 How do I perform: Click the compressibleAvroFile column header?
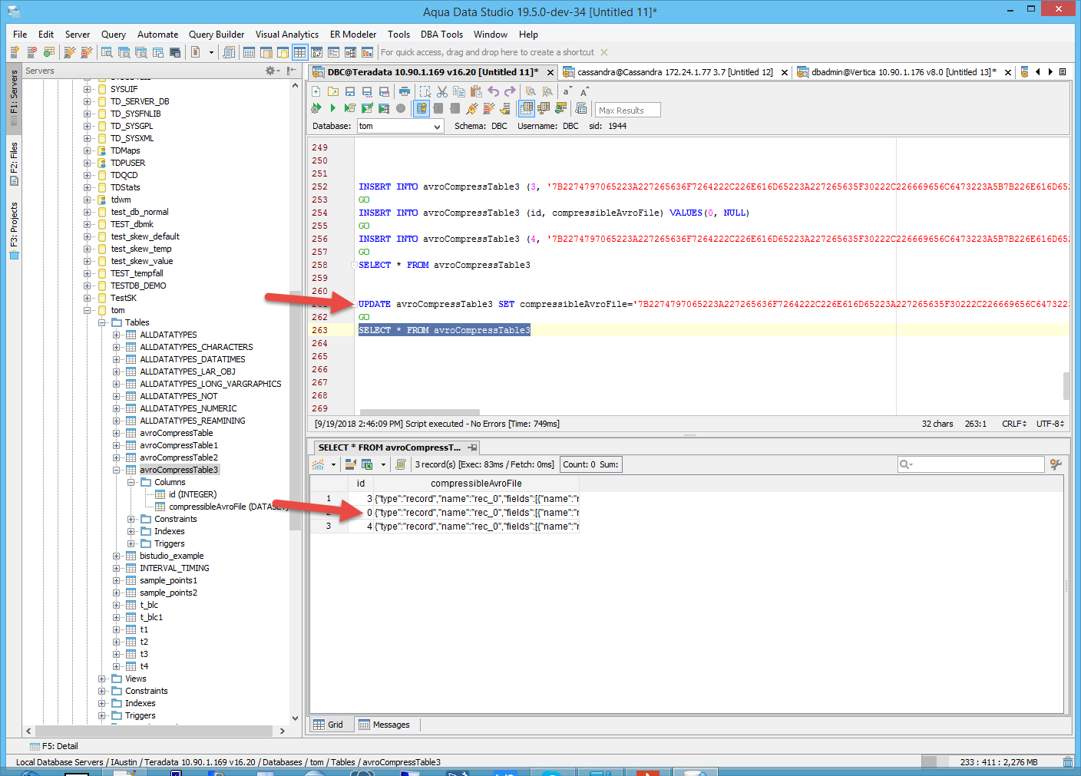pos(476,484)
